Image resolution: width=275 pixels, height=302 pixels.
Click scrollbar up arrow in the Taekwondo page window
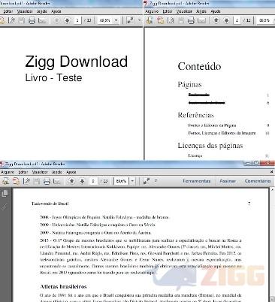(273, 191)
